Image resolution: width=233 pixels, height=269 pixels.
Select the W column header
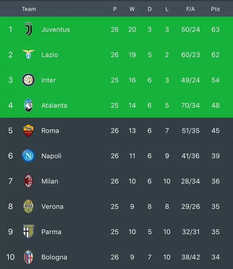coord(132,9)
